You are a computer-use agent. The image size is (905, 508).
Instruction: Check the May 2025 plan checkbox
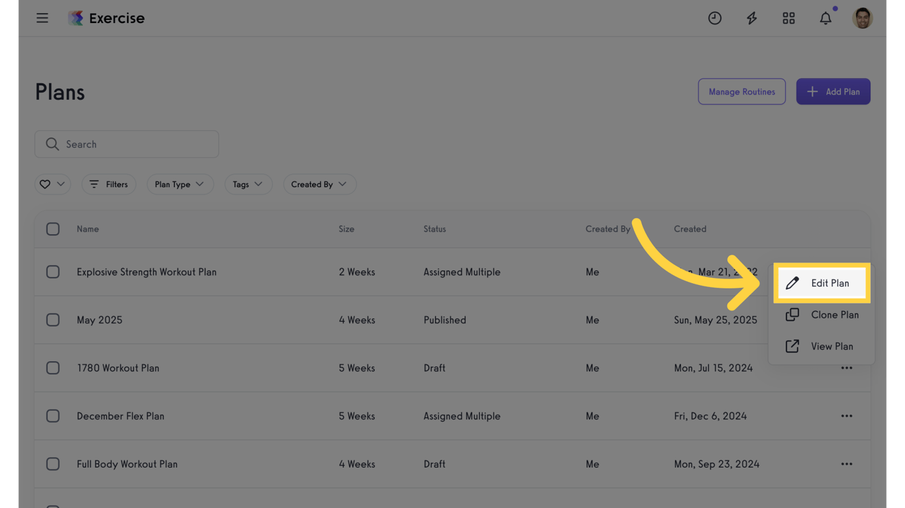coord(53,320)
